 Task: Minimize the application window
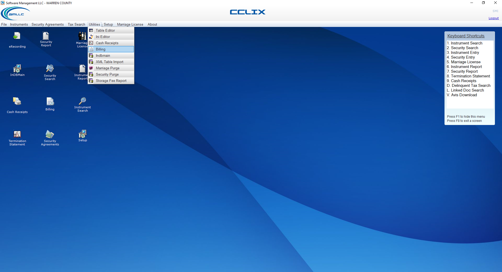coord(472,3)
